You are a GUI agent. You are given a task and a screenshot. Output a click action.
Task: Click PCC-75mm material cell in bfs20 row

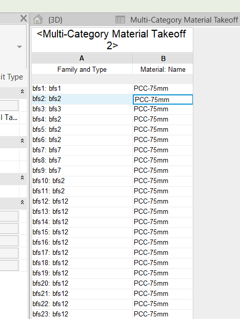coord(163,284)
